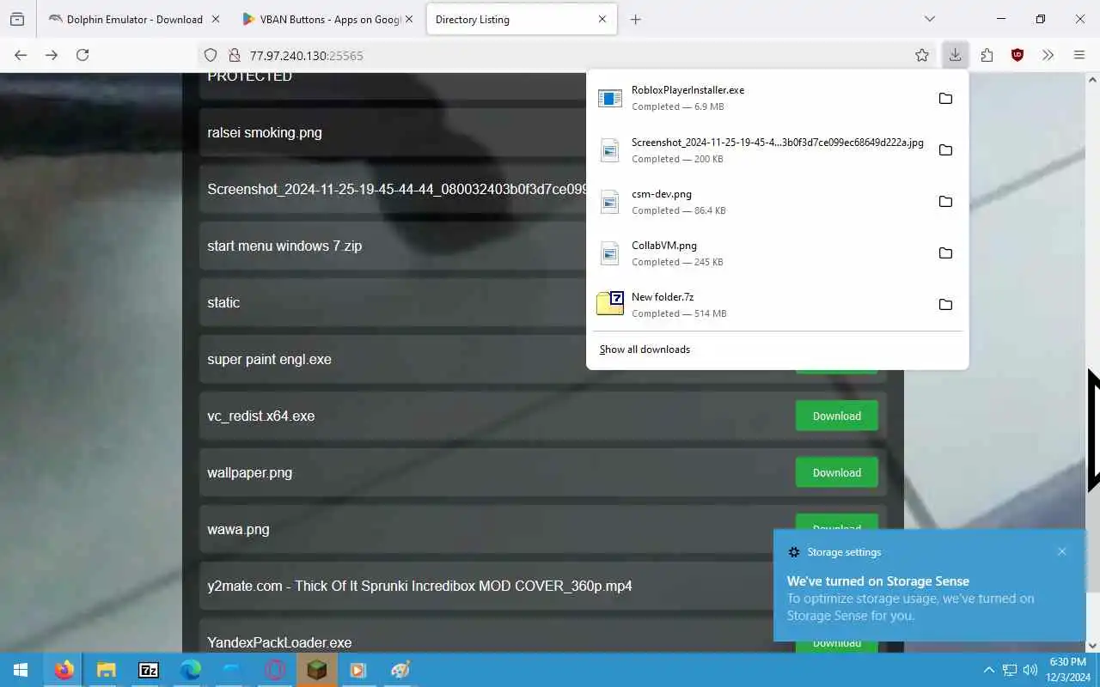Viewport: 1100px width, 687px height.
Task: Expand the more tools overflow chevron
Action: [1048, 55]
